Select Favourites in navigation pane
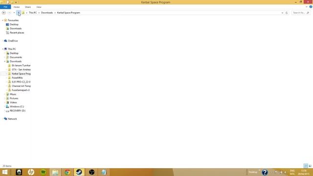Viewport: 313px width, 176px height. pyautogui.click(x=13, y=21)
